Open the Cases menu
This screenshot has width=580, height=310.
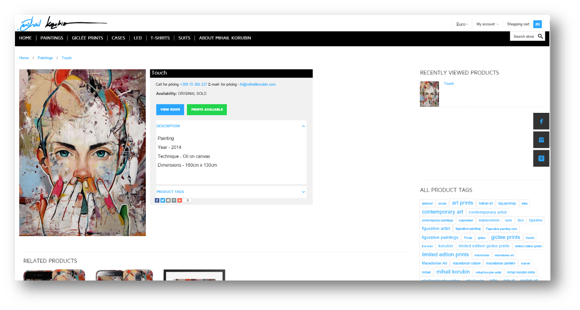coord(119,38)
